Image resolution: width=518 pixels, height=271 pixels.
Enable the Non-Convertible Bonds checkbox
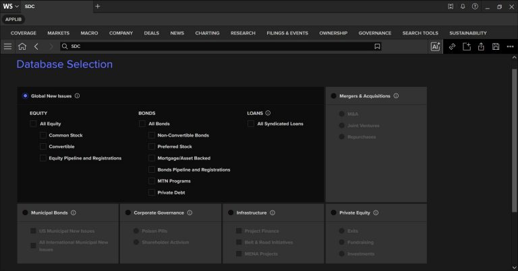pyautogui.click(x=152, y=135)
